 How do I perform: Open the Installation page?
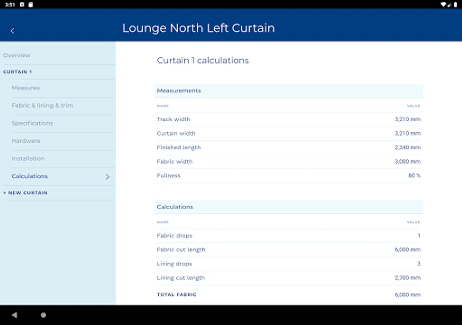28,159
